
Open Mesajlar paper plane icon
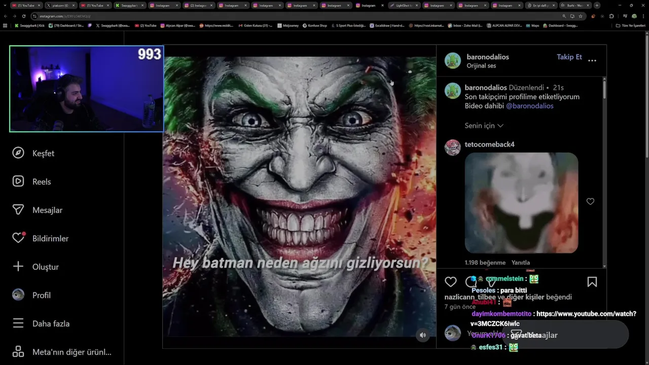point(18,210)
